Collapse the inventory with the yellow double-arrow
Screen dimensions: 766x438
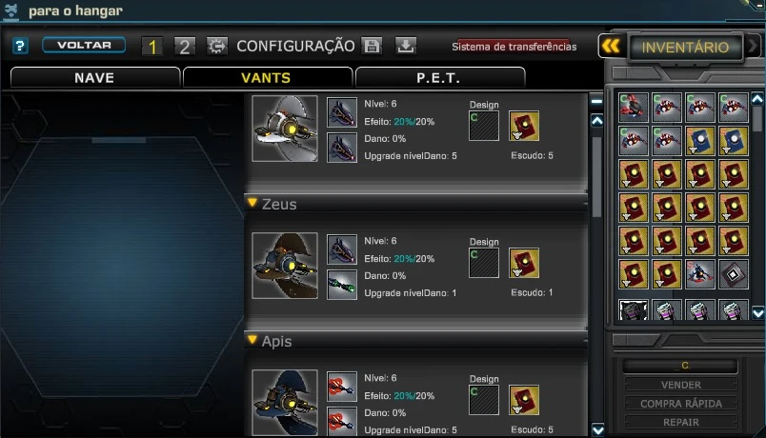pyautogui.click(x=611, y=47)
